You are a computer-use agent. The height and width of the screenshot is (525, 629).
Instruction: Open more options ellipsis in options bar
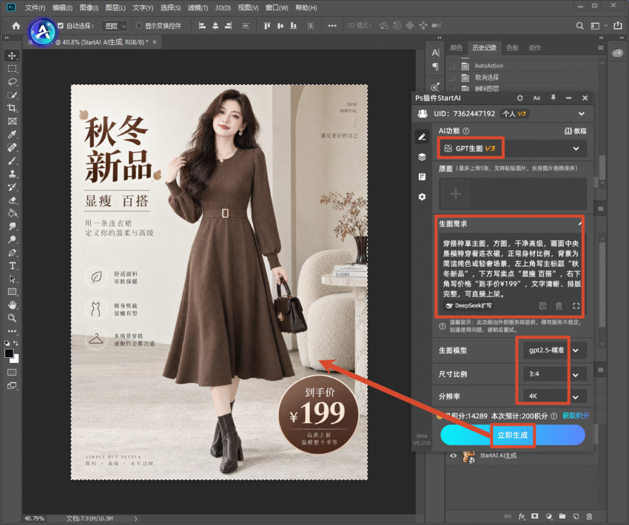click(332, 26)
